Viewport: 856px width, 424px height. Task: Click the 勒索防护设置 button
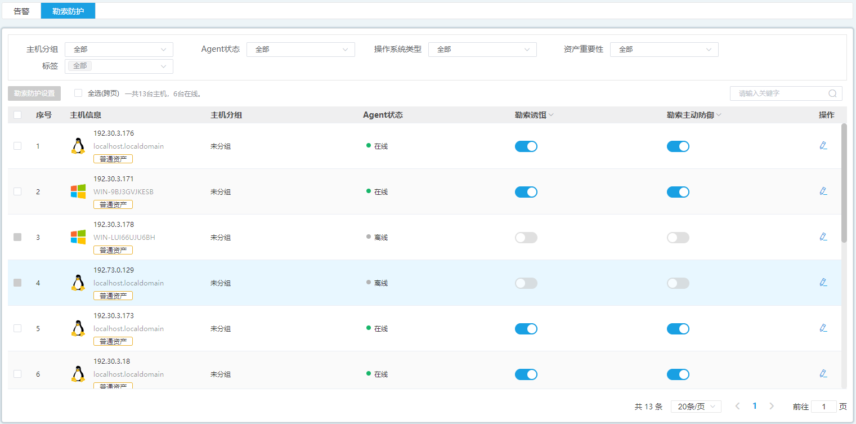(x=34, y=93)
